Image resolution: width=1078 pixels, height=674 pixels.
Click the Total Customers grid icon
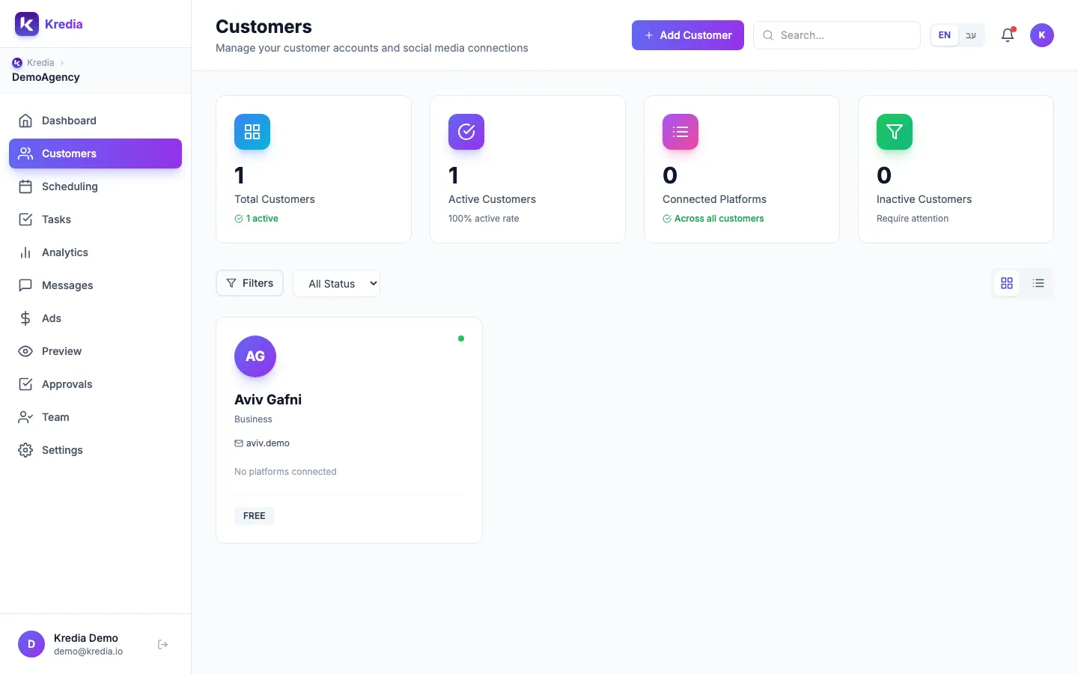coord(252,132)
